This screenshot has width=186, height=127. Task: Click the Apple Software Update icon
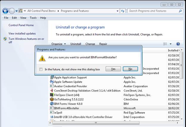[x=52, y=82]
